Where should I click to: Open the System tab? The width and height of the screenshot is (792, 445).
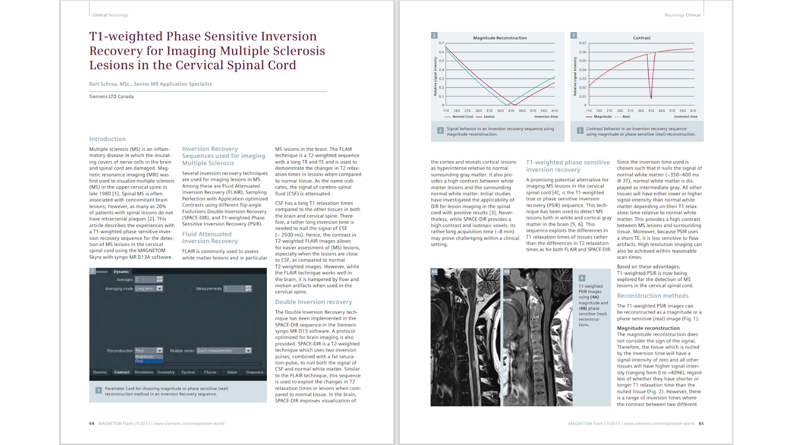click(x=188, y=372)
